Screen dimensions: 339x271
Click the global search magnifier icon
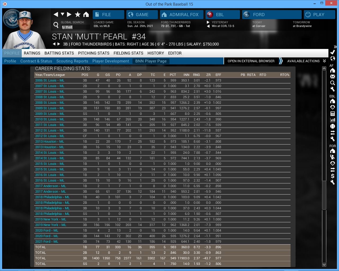pyautogui.click(x=56, y=25)
